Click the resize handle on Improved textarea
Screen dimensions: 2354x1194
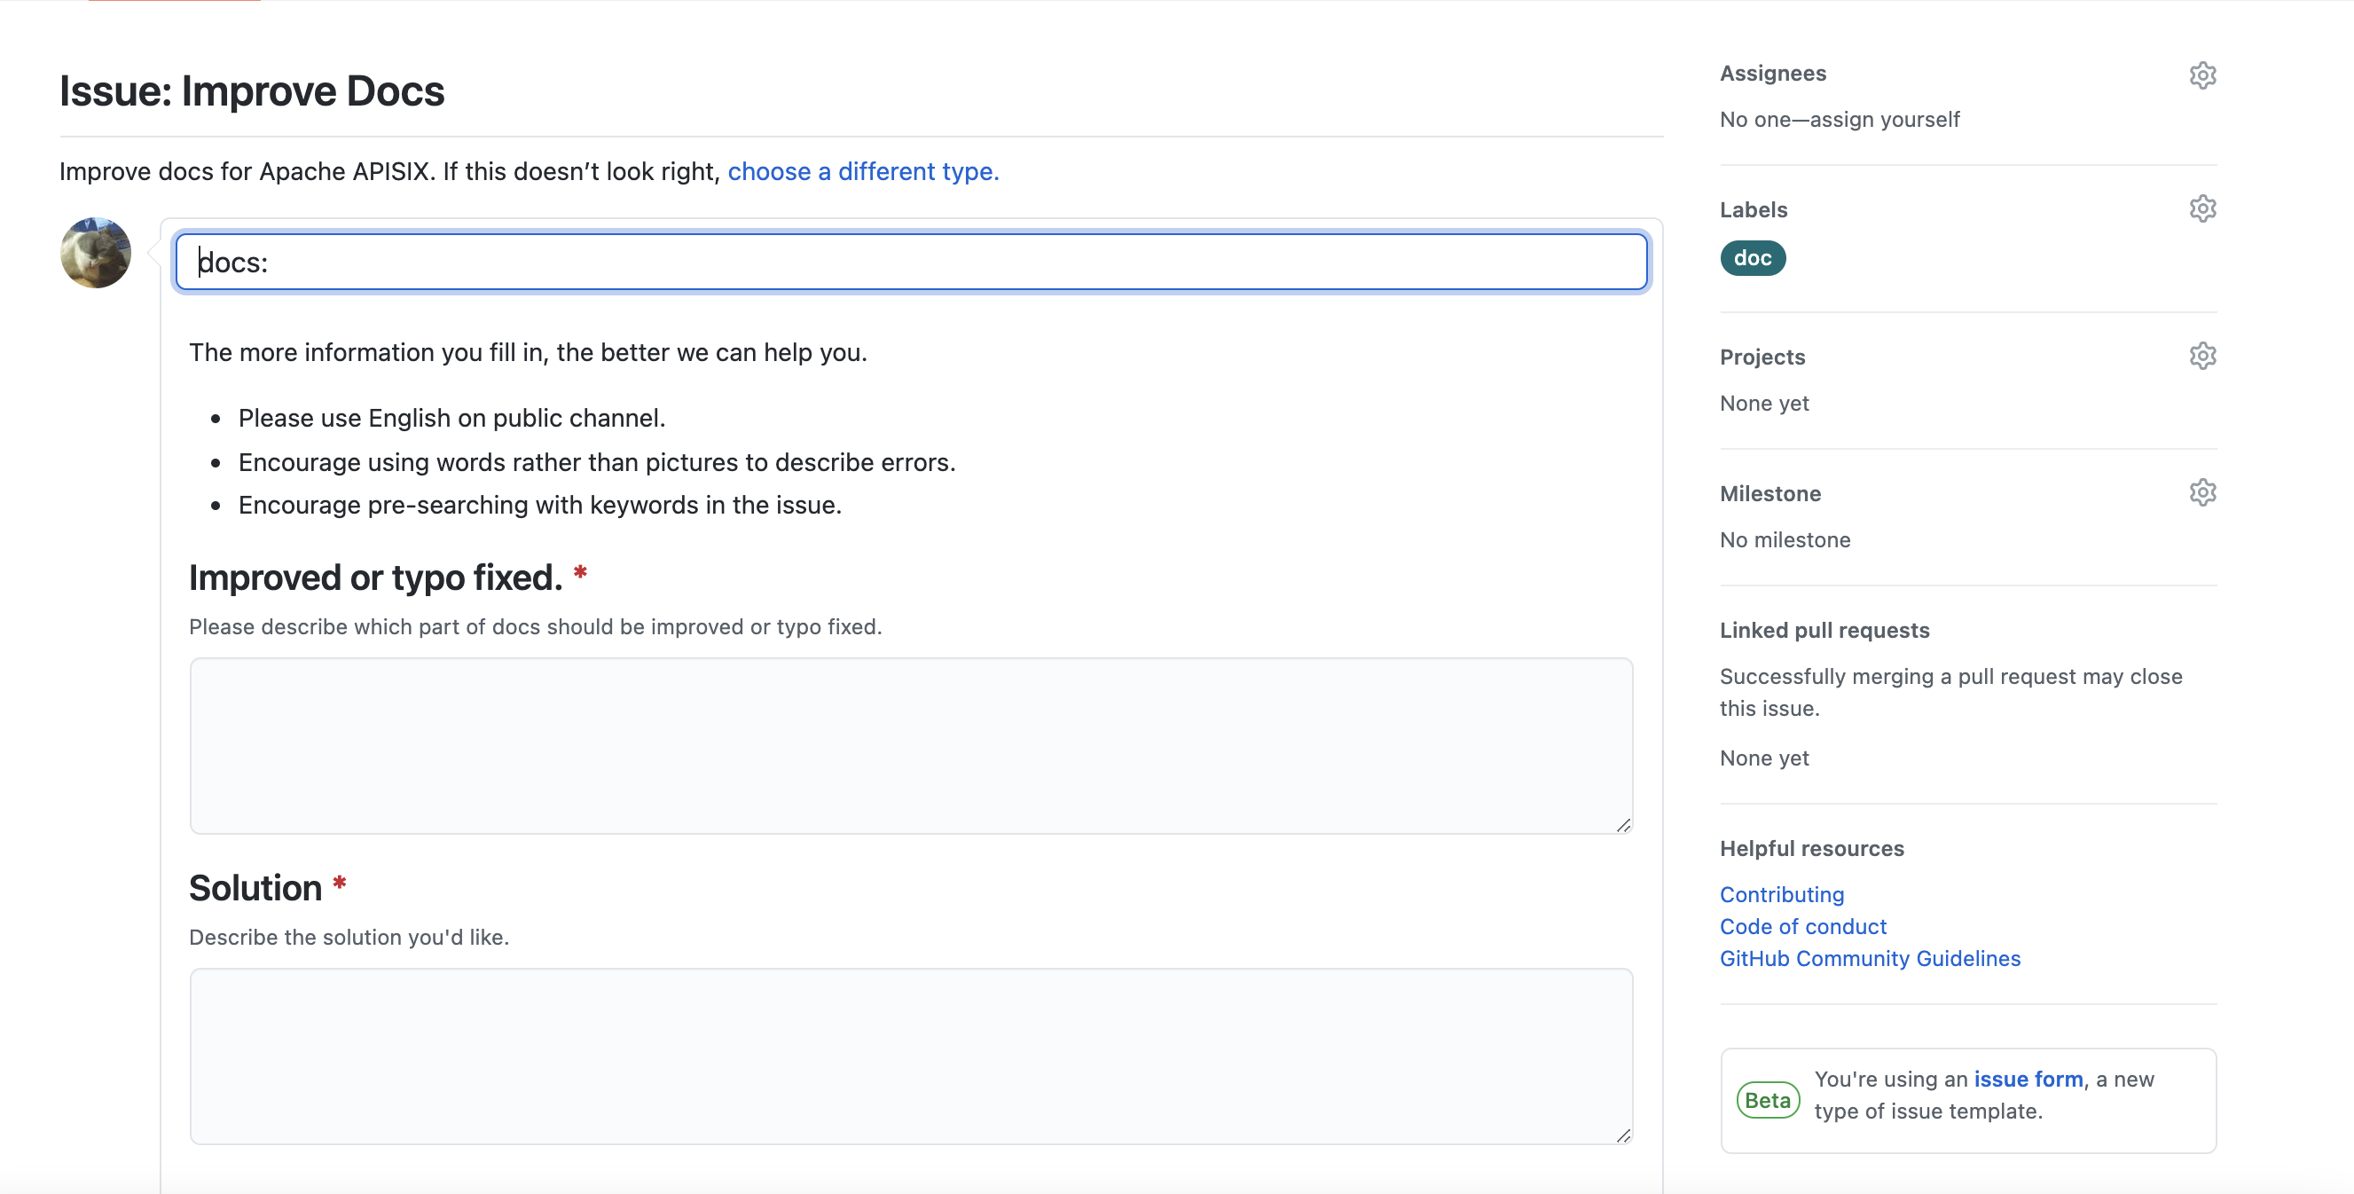[1623, 826]
